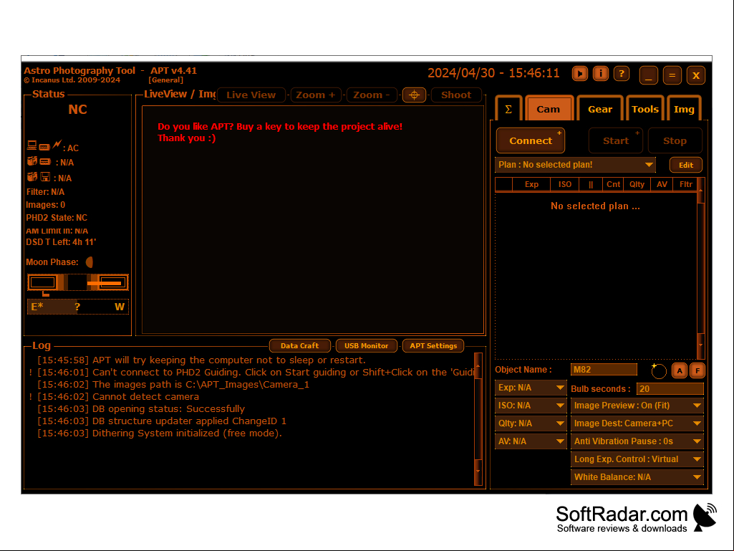The height and width of the screenshot is (551, 734).
Task: Expand Image Dest: Camera+PC dropdown
Action: tap(637, 423)
